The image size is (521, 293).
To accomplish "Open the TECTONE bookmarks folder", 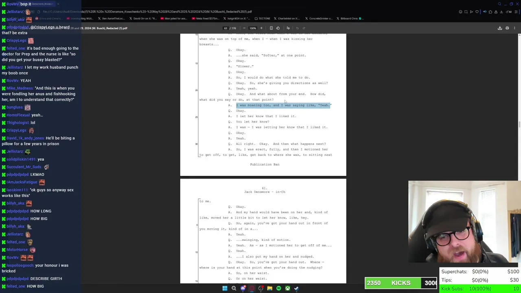I will point(262,18).
